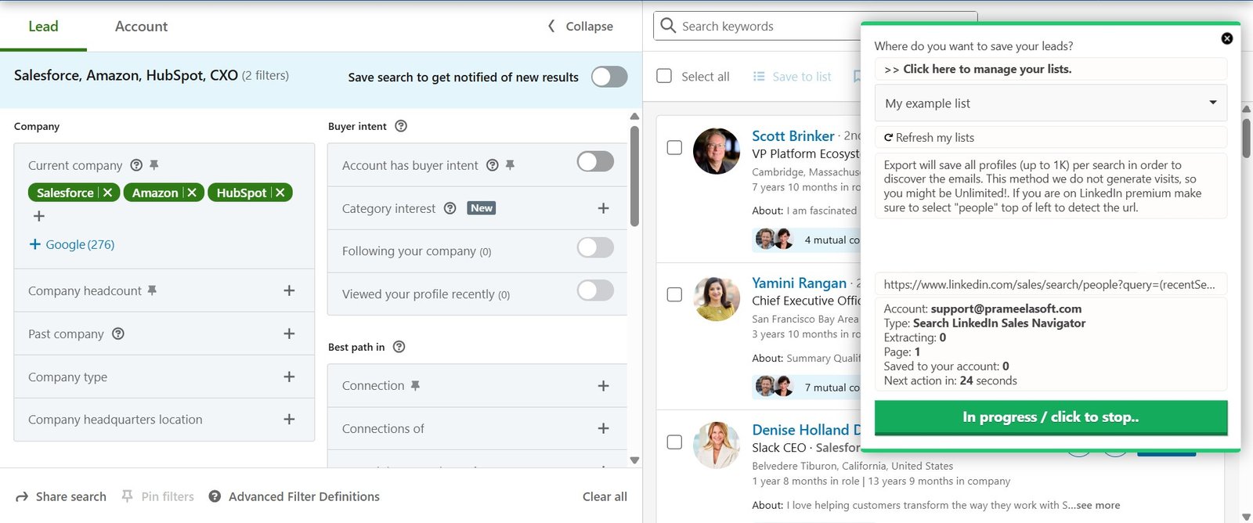Remove the Amazon company filter chip
The image size is (1253, 523).
click(x=192, y=193)
